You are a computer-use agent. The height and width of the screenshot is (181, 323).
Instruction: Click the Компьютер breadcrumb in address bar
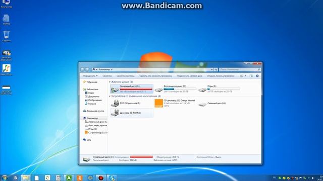coord(104,69)
